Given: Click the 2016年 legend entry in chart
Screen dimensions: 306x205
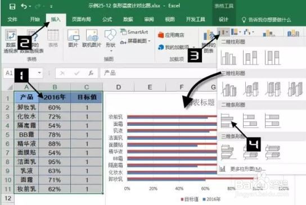Looking at the screenshot, I should [x=211, y=199].
